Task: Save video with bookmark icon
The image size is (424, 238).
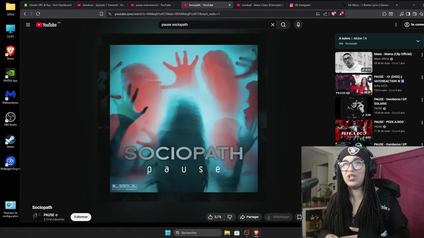Action: click(x=299, y=217)
